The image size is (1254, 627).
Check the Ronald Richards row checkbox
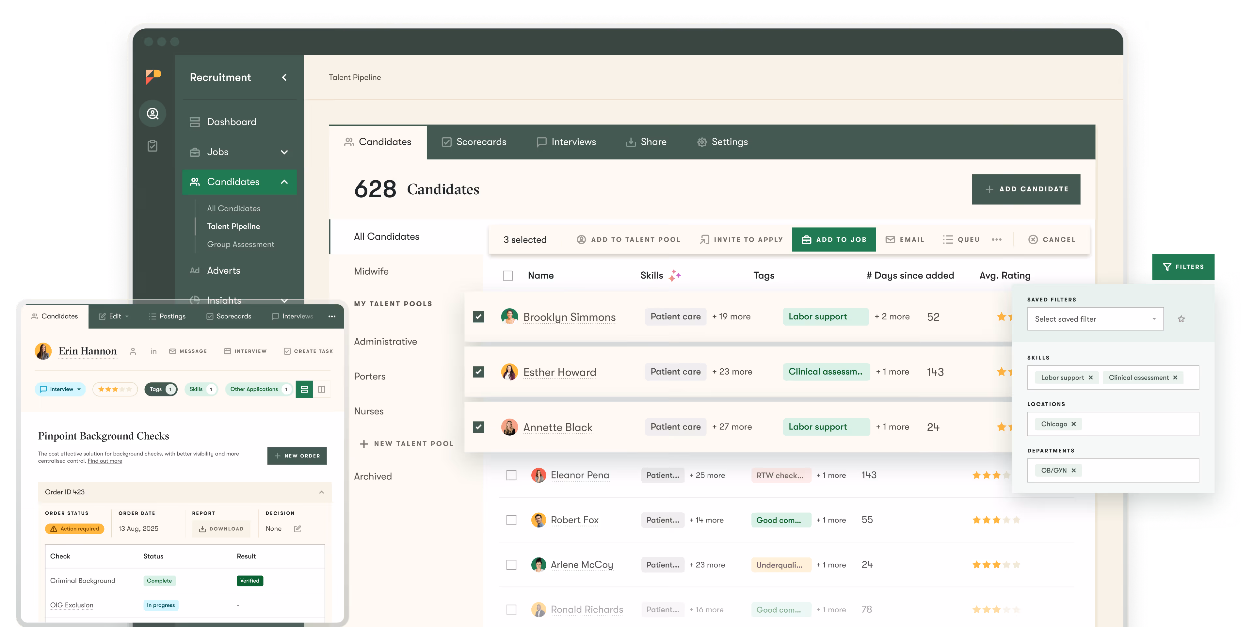pyautogui.click(x=511, y=609)
